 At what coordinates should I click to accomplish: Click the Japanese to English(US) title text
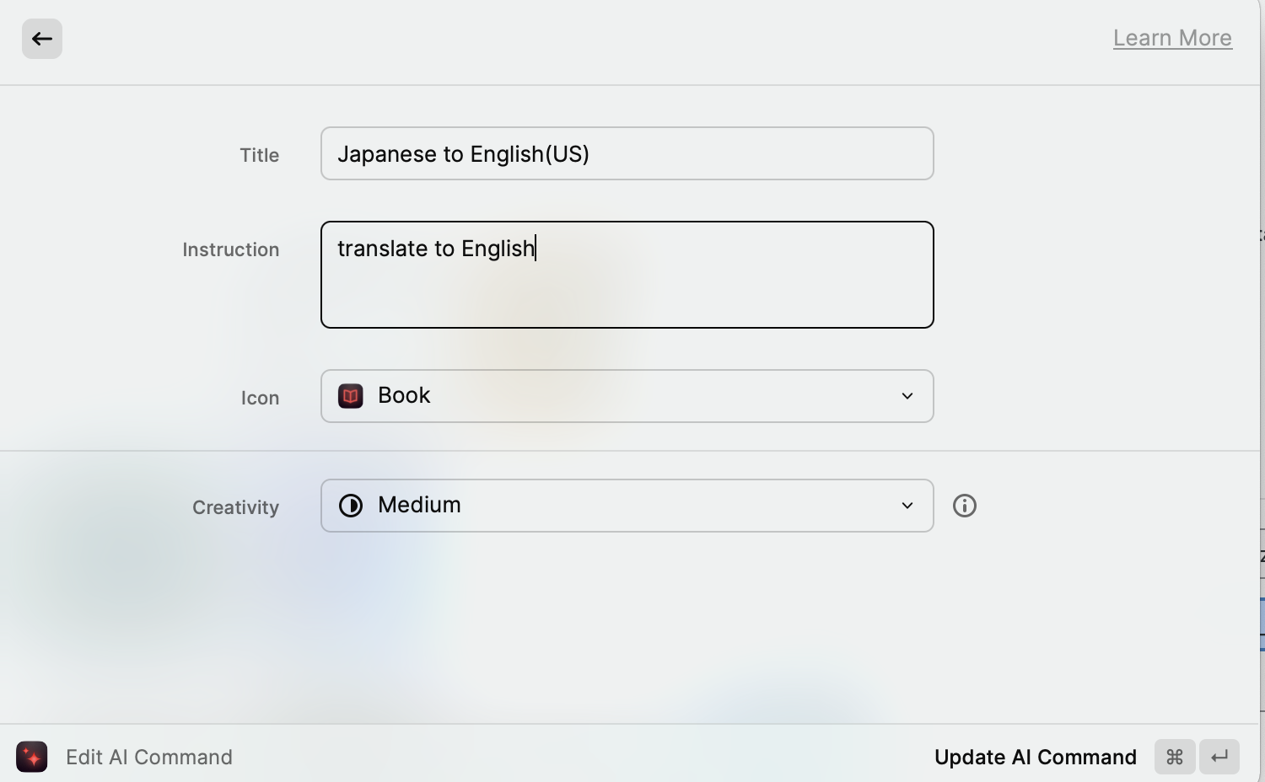tap(463, 153)
